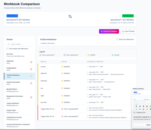Click Modified status icon in address1 row
Viewport: 151px width, 130px height.
coord(62,73)
